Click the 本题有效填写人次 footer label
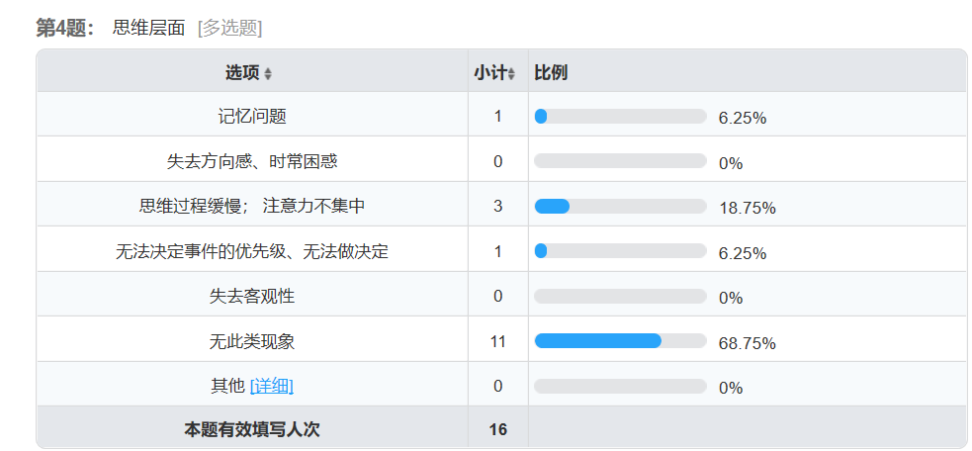The image size is (972, 451). [x=252, y=429]
